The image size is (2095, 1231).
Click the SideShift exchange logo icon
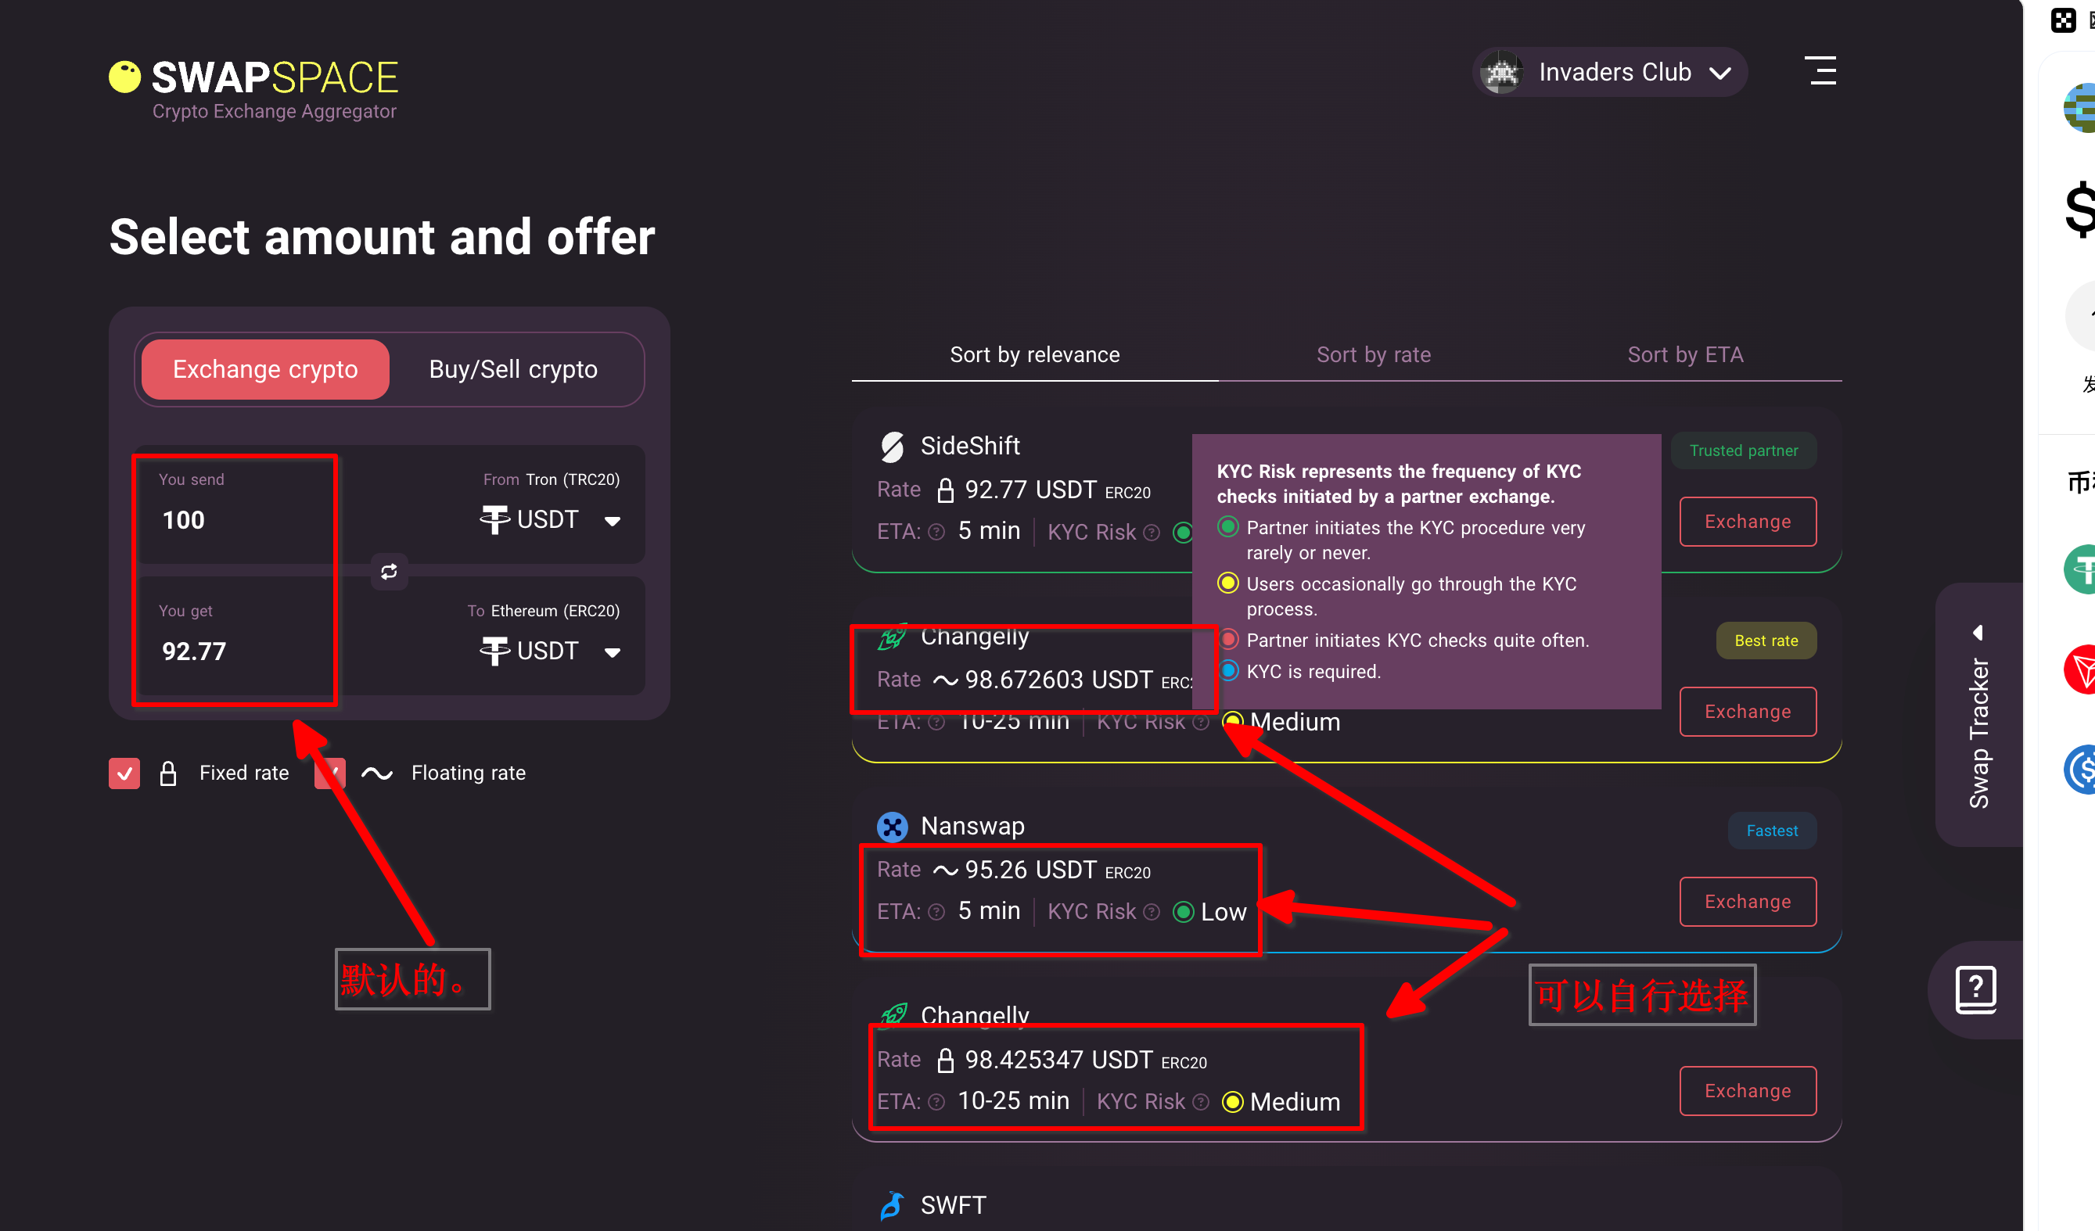click(892, 447)
